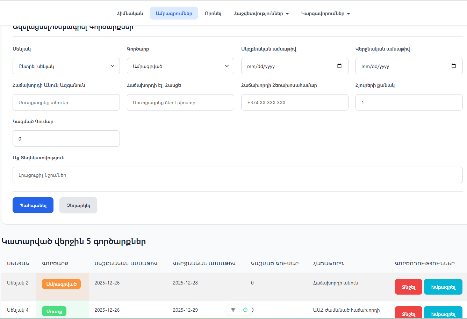Select the Ամրագրումներ navigation tab
The image size is (467, 319).
[174, 14]
